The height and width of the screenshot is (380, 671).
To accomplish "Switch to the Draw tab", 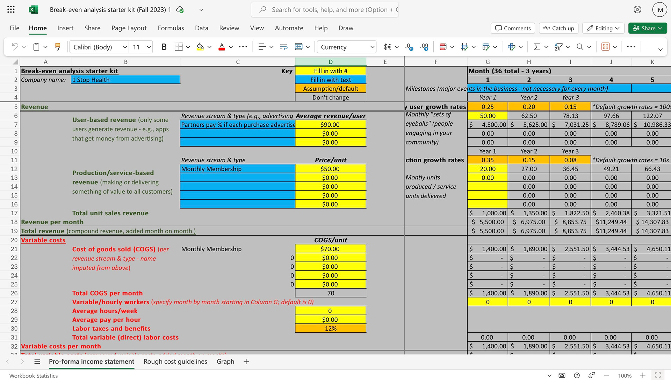I will [x=346, y=28].
